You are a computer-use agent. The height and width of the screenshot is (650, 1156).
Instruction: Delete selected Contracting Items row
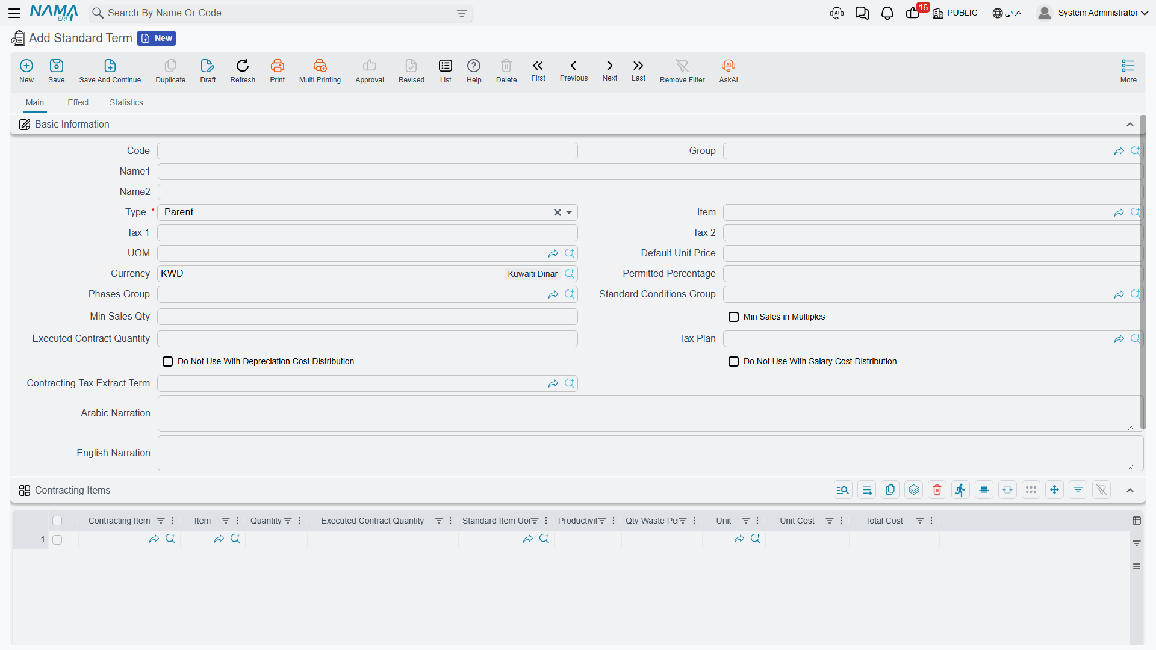click(x=937, y=490)
